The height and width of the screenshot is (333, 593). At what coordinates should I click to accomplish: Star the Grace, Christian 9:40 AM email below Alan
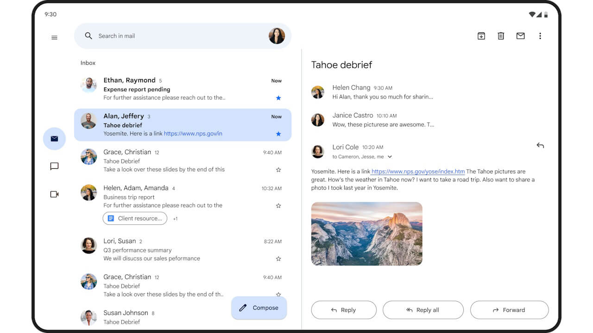278,170
